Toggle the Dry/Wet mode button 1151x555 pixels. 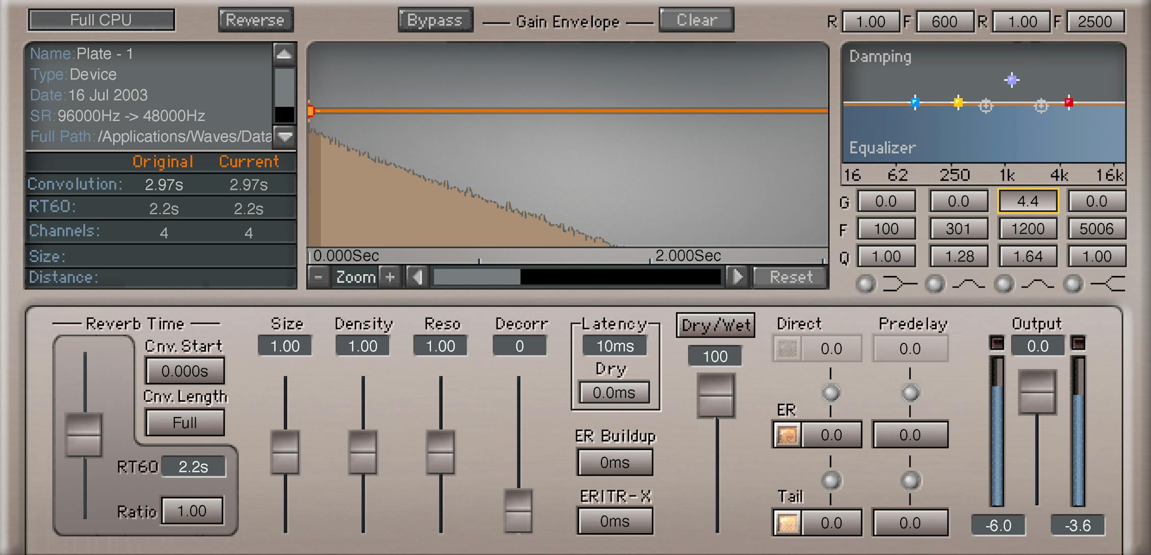click(x=715, y=325)
